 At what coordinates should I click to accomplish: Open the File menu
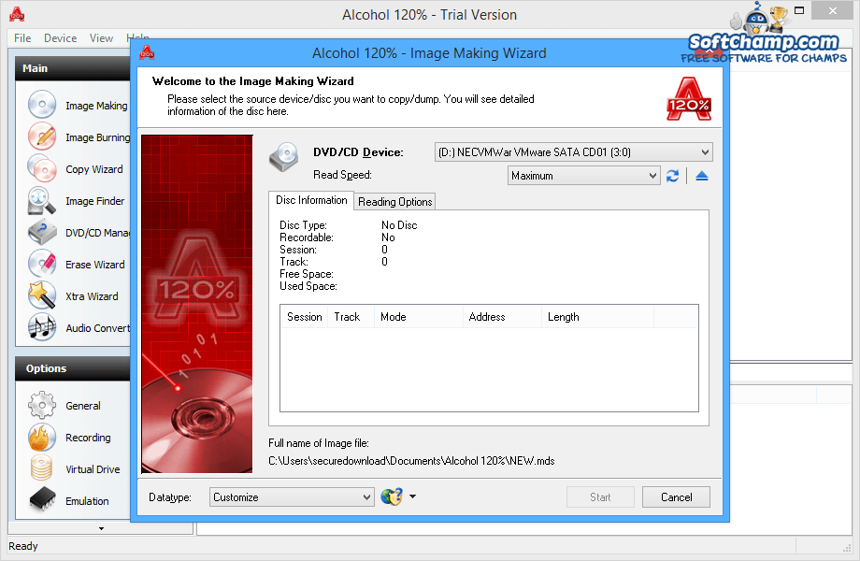pyautogui.click(x=22, y=37)
